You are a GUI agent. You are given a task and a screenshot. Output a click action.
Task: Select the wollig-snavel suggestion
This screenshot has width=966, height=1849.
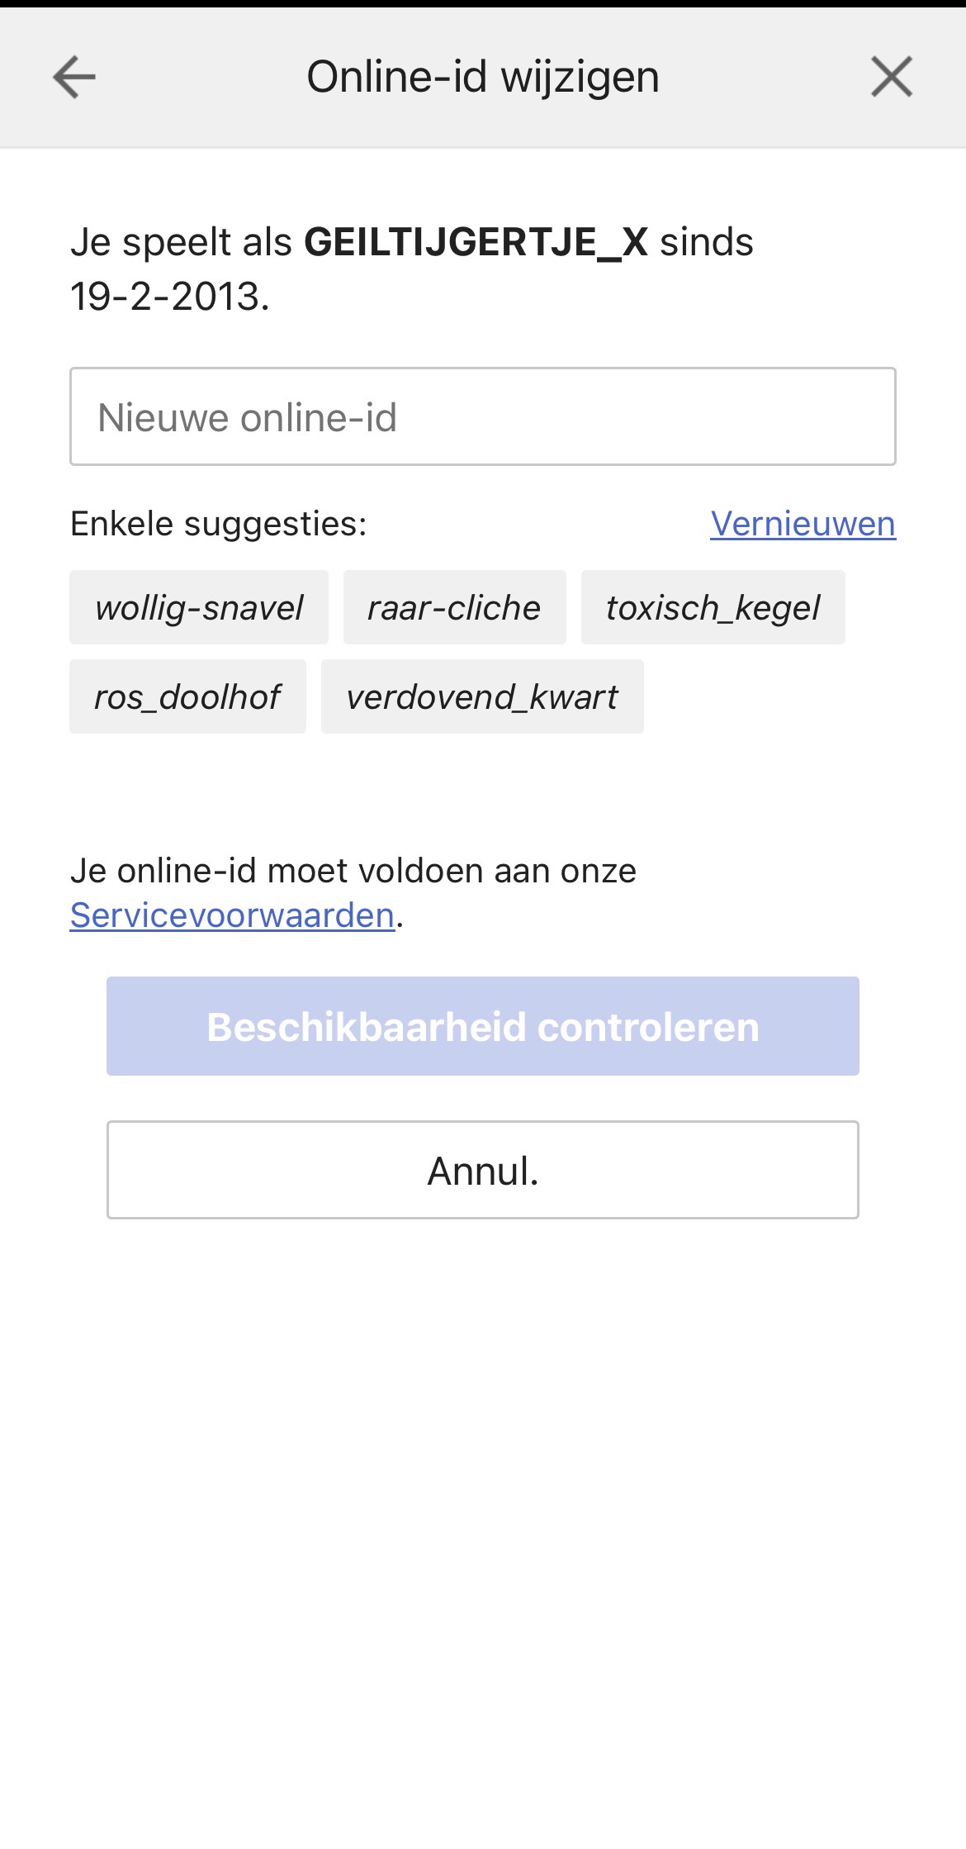pos(199,608)
